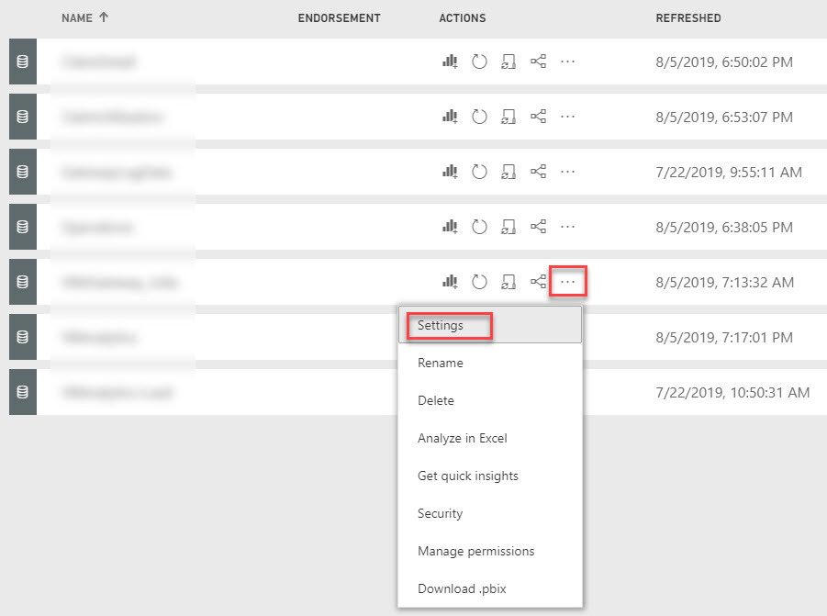The width and height of the screenshot is (827, 616).
Task: Select Manage permissions menu entry
Action: click(490, 551)
